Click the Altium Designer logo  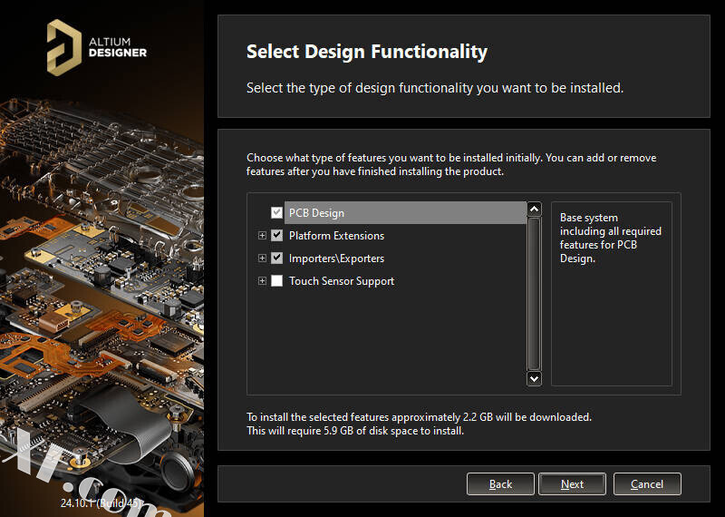pyautogui.click(x=97, y=48)
